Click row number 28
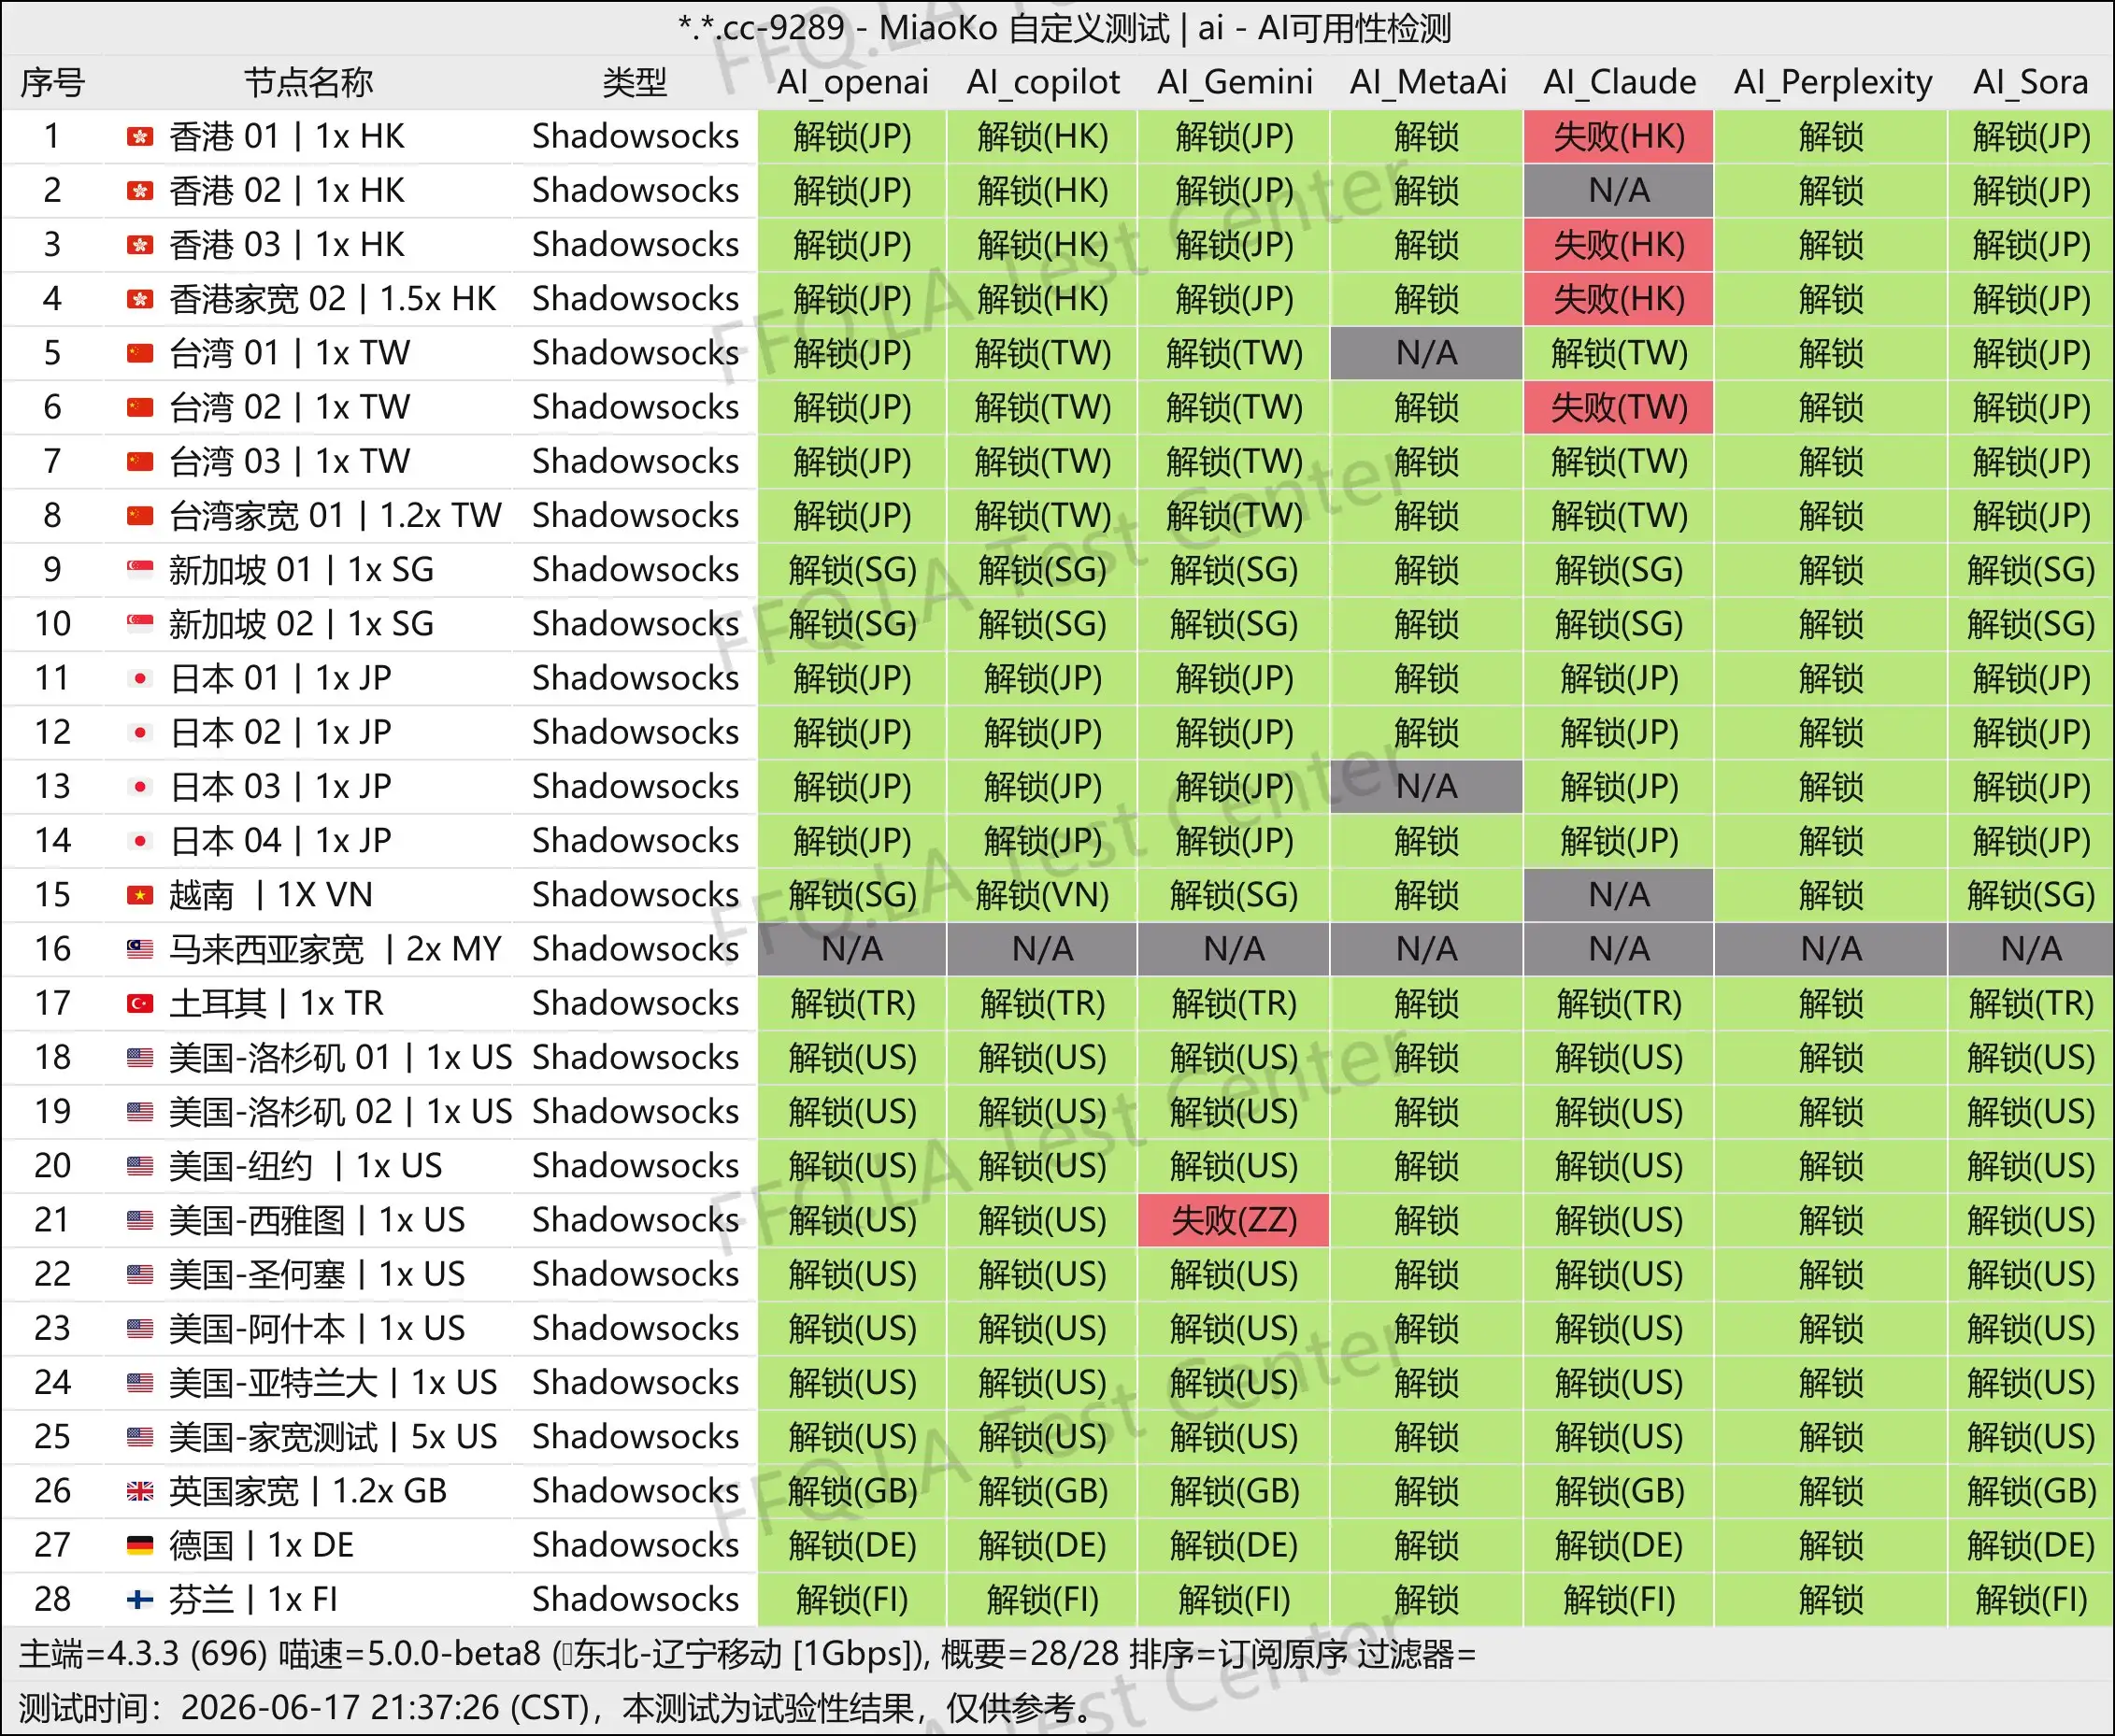Viewport: 2115px width, 1736px height. click(x=53, y=1600)
